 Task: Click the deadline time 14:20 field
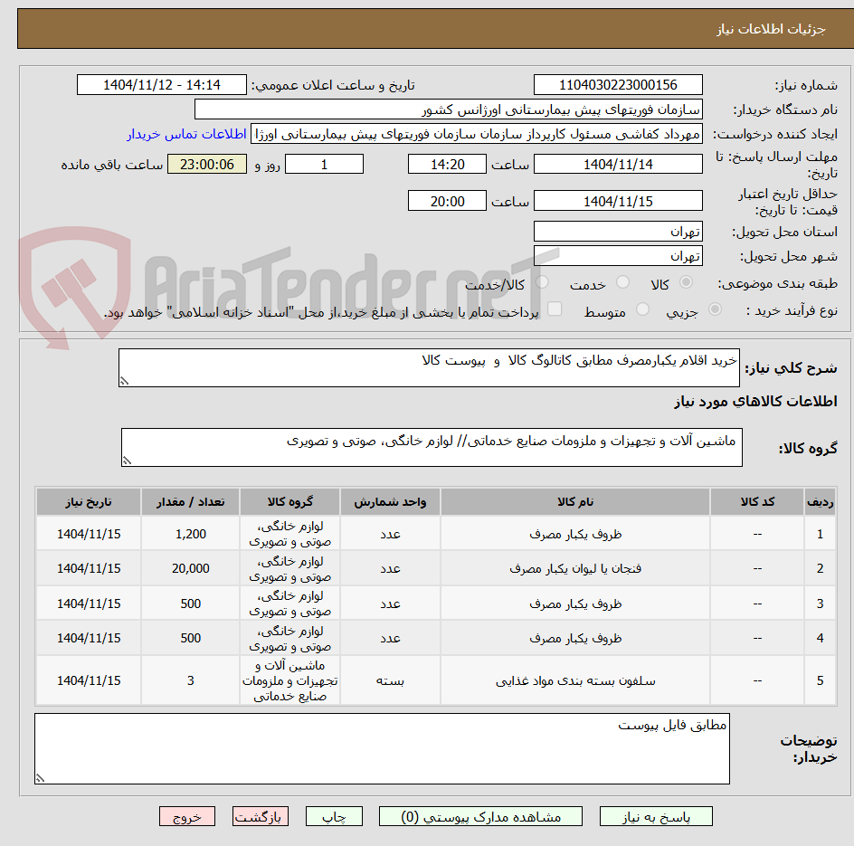(447, 164)
